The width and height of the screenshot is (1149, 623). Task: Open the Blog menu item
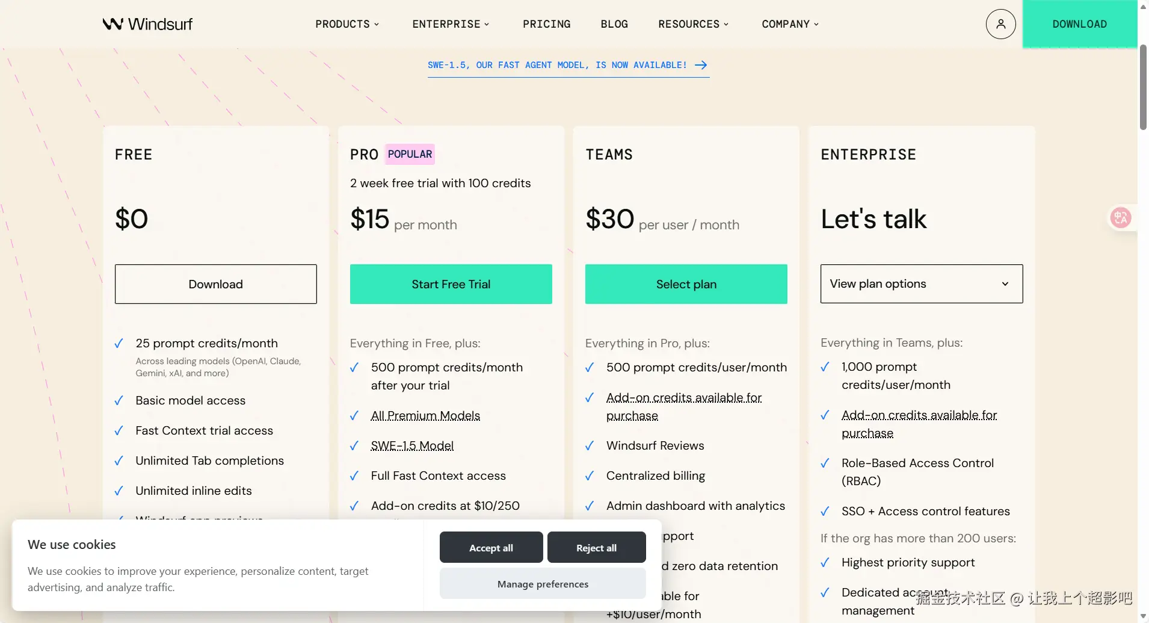coord(614,24)
